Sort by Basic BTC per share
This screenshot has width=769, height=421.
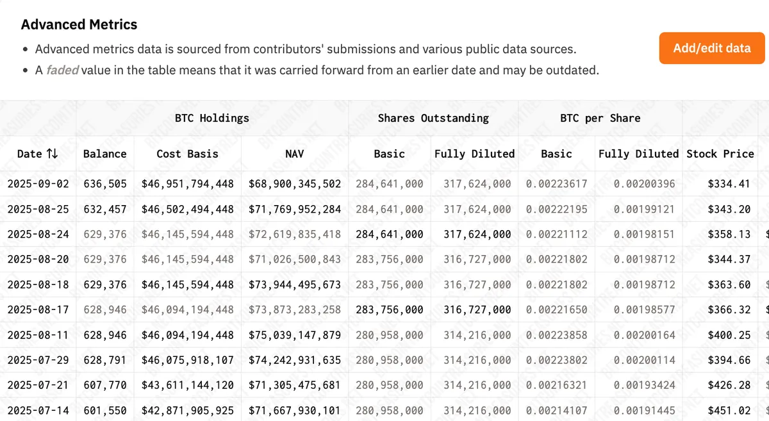click(x=556, y=154)
